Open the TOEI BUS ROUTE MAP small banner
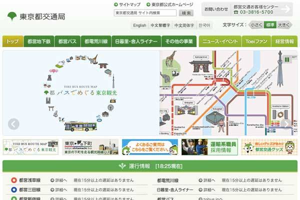 (x=30, y=147)
